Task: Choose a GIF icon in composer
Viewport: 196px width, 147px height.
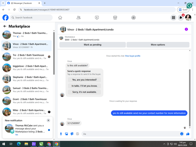Action: tap(78, 134)
